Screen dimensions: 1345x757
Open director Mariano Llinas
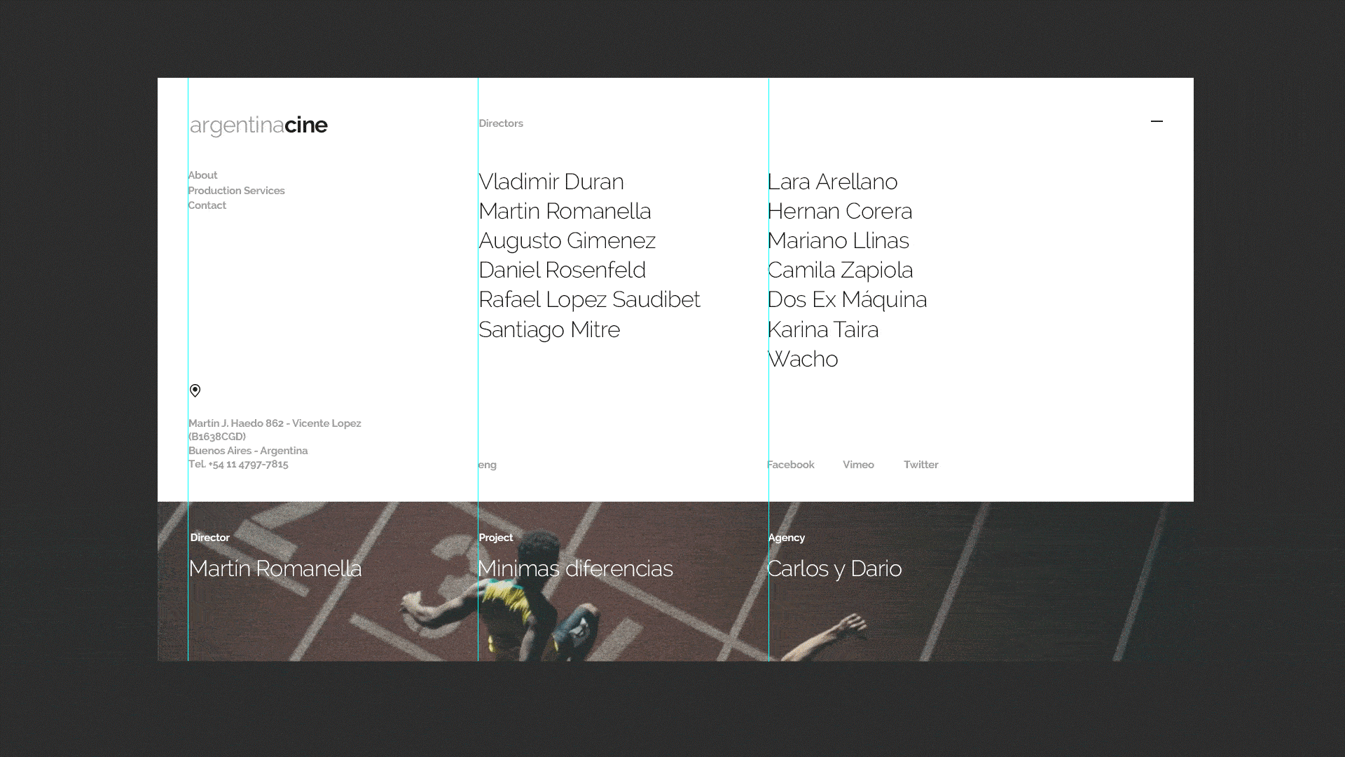point(838,240)
